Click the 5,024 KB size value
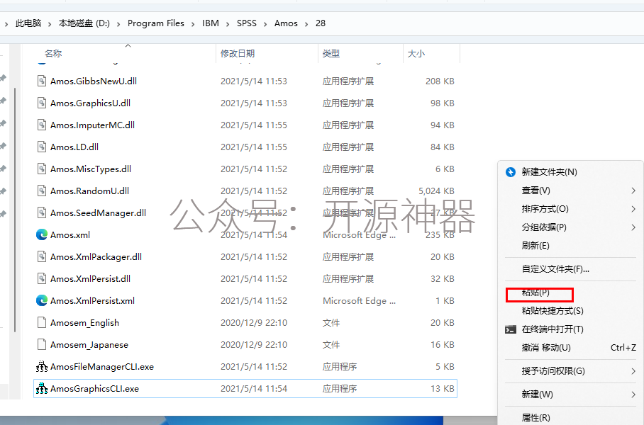The height and width of the screenshot is (425, 644). [x=436, y=191]
